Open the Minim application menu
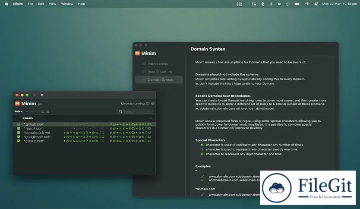 [18, 4]
